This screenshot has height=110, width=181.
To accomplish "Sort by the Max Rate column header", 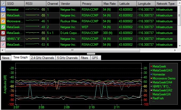I will pyautogui.click(x=110, y=4).
